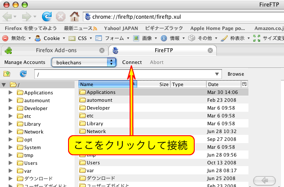Open the CSS dropdown arrow

coord(91,38)
